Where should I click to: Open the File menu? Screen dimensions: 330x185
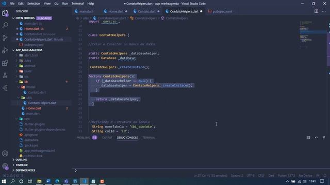coord(12,4)
